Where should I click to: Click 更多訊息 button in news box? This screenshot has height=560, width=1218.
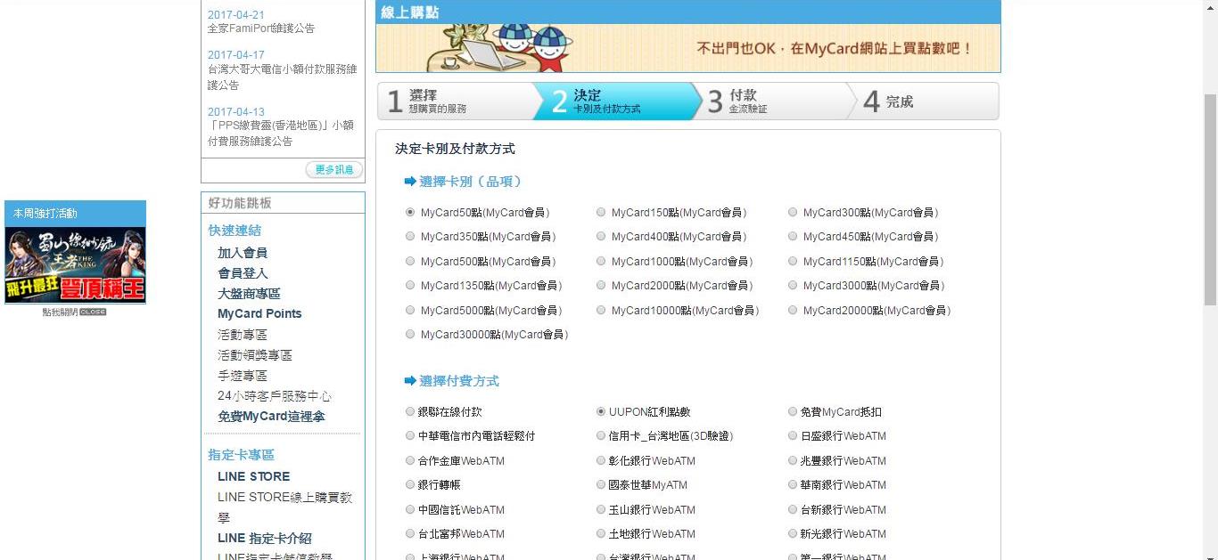pos(334,169)
